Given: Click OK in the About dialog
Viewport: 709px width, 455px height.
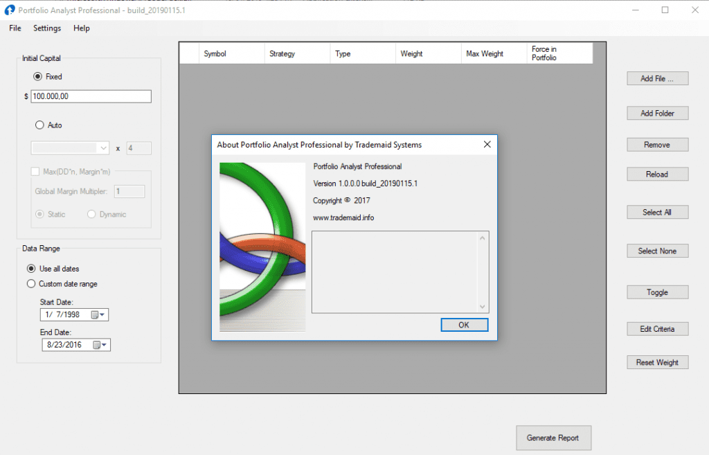Looking at the screenshot, I should click(465, 325).
